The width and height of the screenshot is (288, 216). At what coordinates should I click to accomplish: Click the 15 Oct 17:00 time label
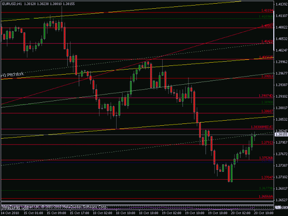tap(80, 213)
